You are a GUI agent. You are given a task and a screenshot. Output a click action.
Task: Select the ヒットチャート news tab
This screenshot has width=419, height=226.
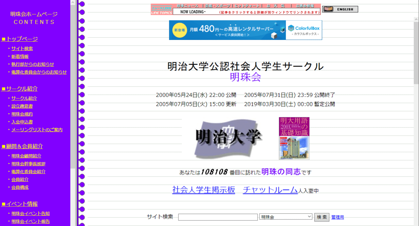click(x=247, y=6)
